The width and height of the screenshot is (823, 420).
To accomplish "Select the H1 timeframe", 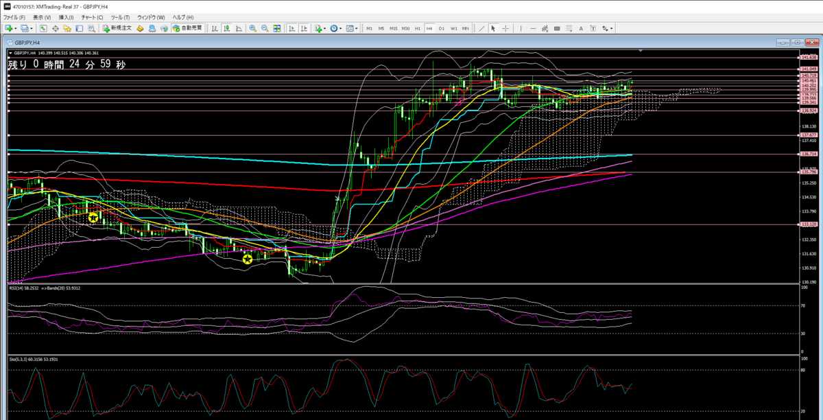I will click(418, 28).
